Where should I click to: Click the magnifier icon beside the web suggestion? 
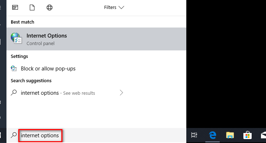14,93
